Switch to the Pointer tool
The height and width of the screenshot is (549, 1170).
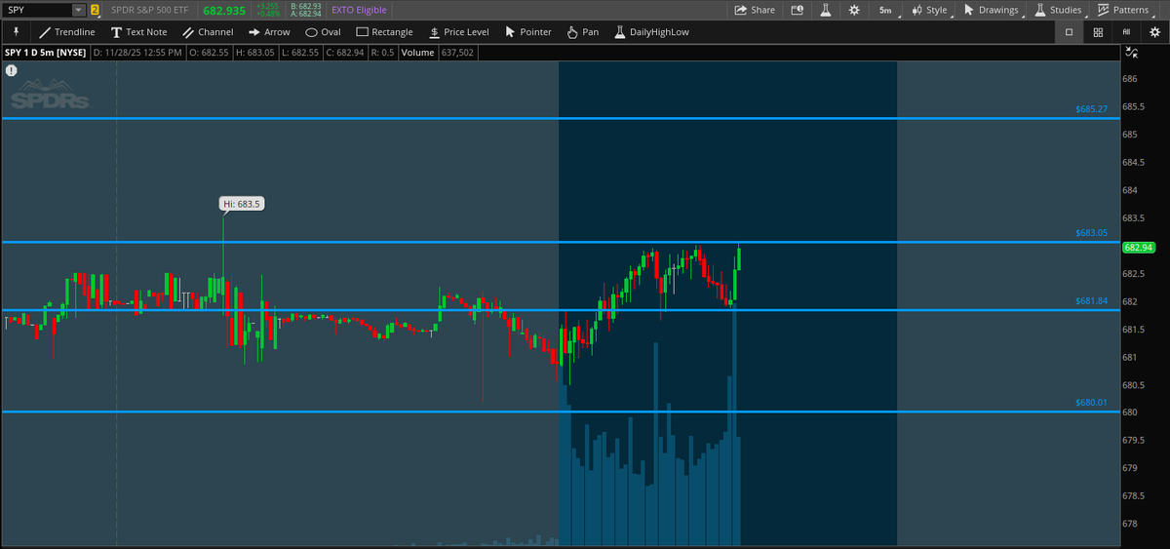click(527, 32)
